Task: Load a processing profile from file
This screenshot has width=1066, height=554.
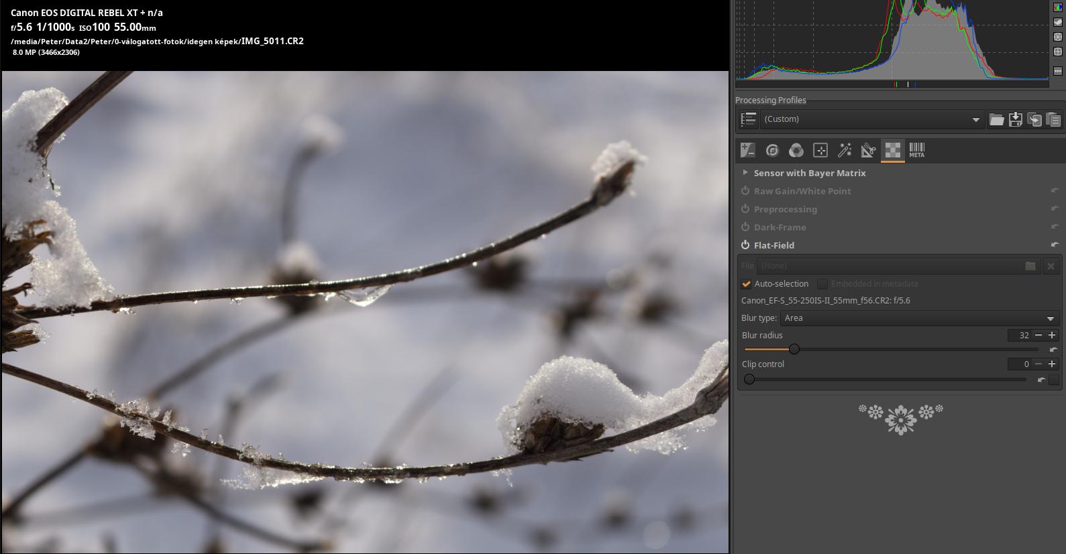Action: click(x=996, y=120)
